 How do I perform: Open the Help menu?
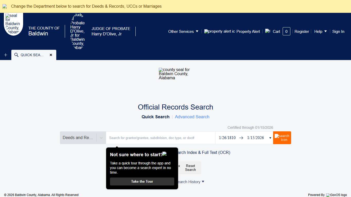pyautogui.click(x=320, y=31)
